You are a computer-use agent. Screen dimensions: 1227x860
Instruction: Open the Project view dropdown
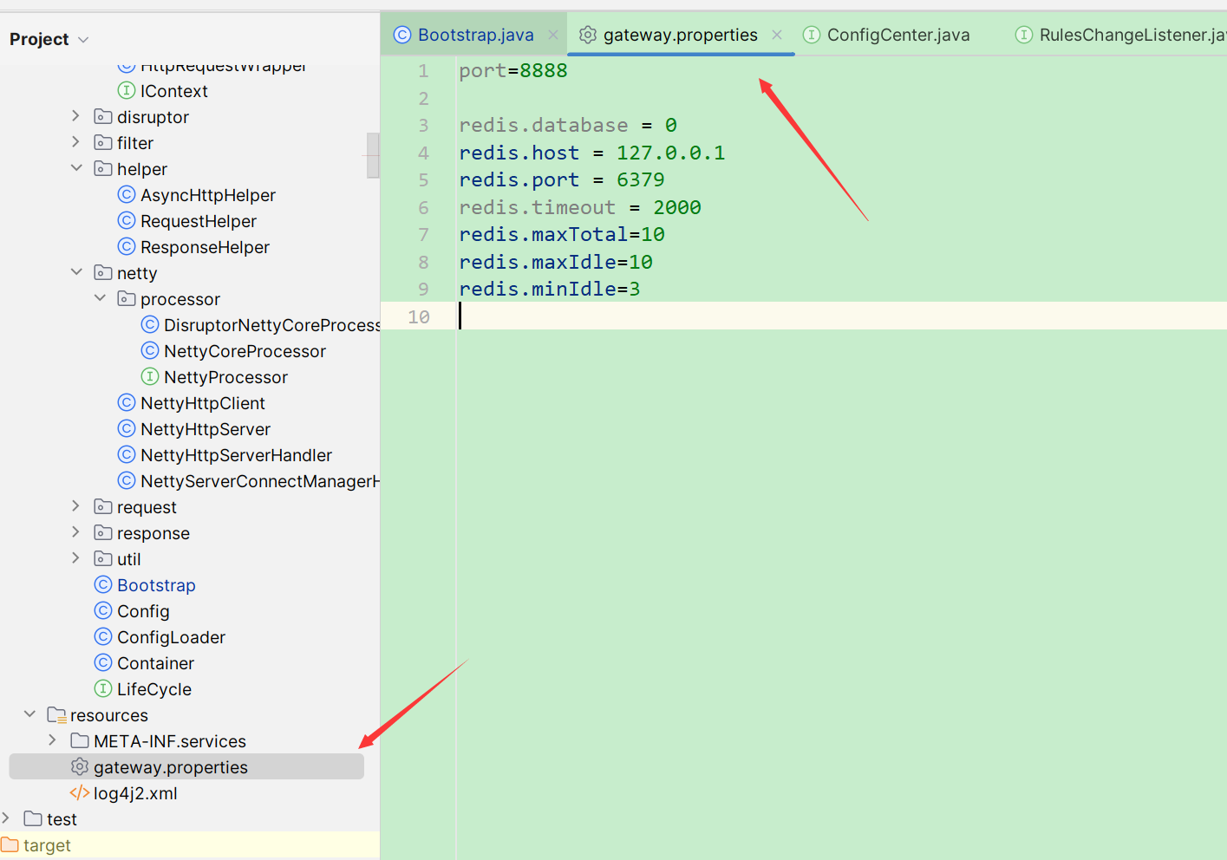(x=83, y=40)
